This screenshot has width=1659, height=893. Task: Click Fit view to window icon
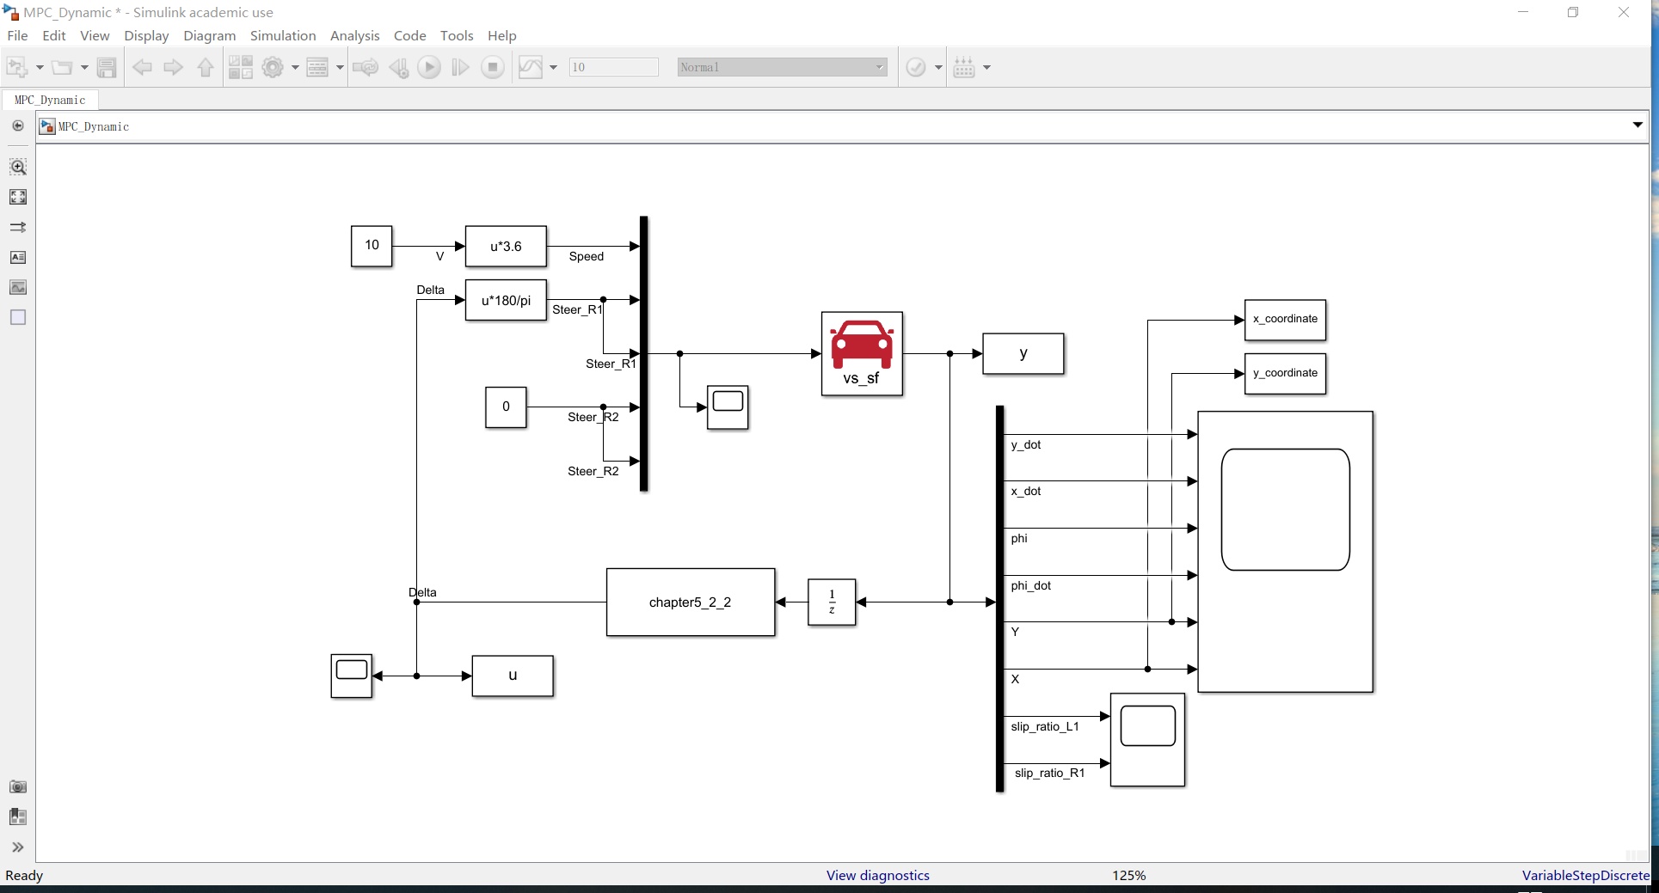(17, 196)
